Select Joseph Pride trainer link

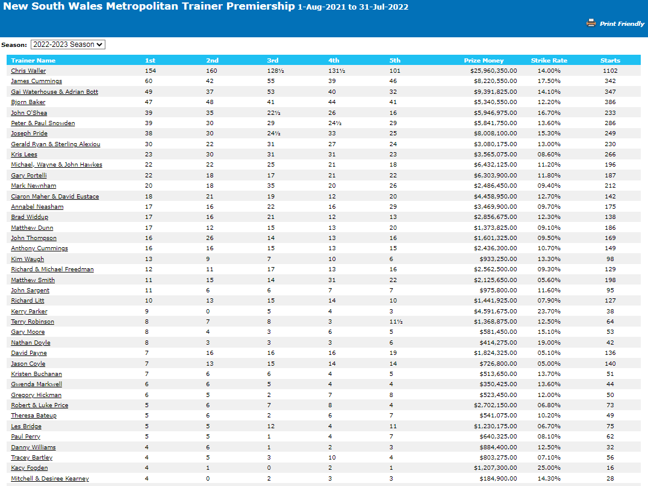[29, 134]
